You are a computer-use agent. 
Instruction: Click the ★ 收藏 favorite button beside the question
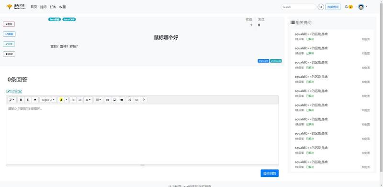9,54
